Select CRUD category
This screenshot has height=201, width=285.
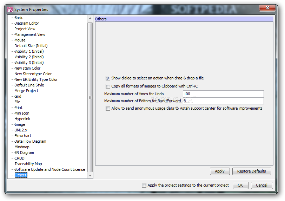[x=19, y=158]
